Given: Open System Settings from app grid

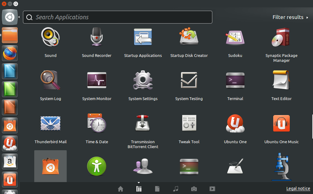Looking at the screenshot, I should coord(143,80).
